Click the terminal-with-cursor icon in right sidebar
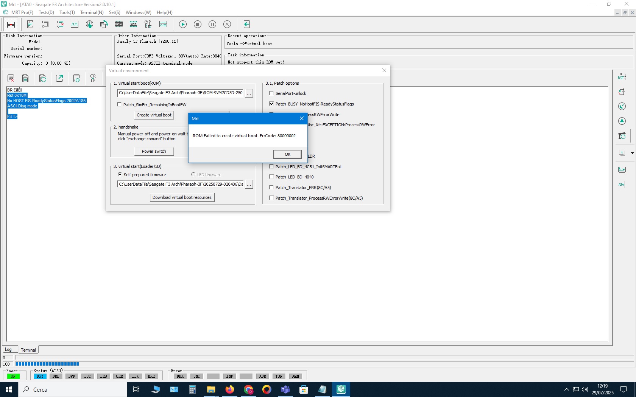 point(622,170)
